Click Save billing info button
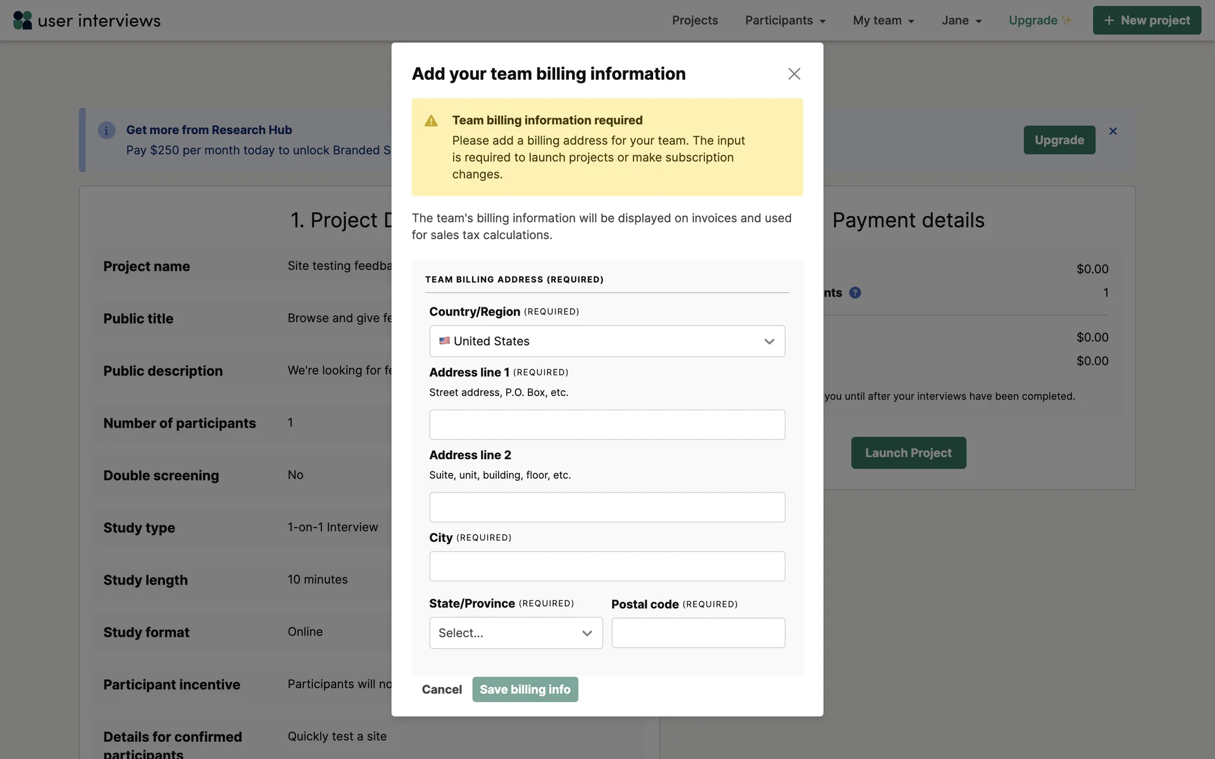 point(525,689)
